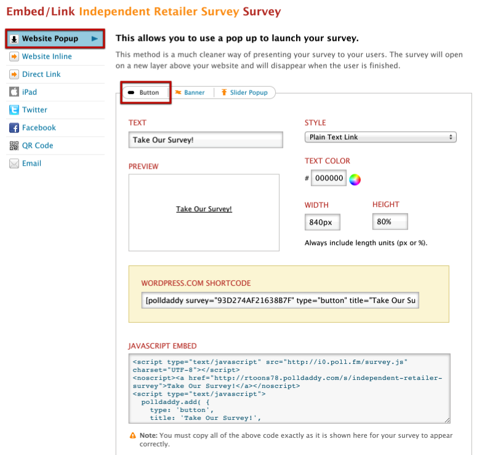The width and height of the screenshot is (482, 455).
Task: Click the Email envelope icon
Action: pyautogui.click(x=14, y=164)
